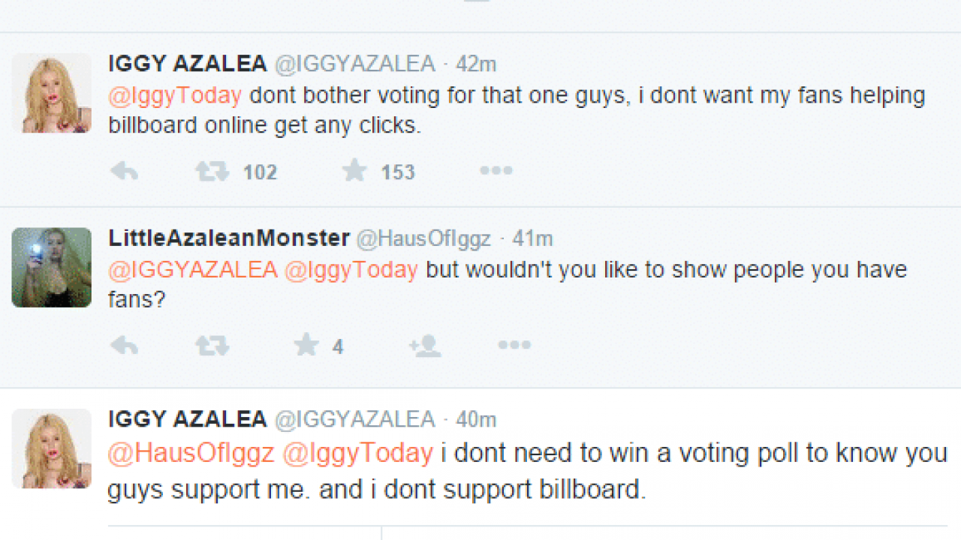This screenshot has height=540, width=961.
Task: Click the IGGY AZALEA avatar on the 40m tweet
Action: click(x=52, y=448)
